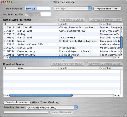Click the Cancel Download button
Screen dimensions: 127x117
[x=62, y=112]
